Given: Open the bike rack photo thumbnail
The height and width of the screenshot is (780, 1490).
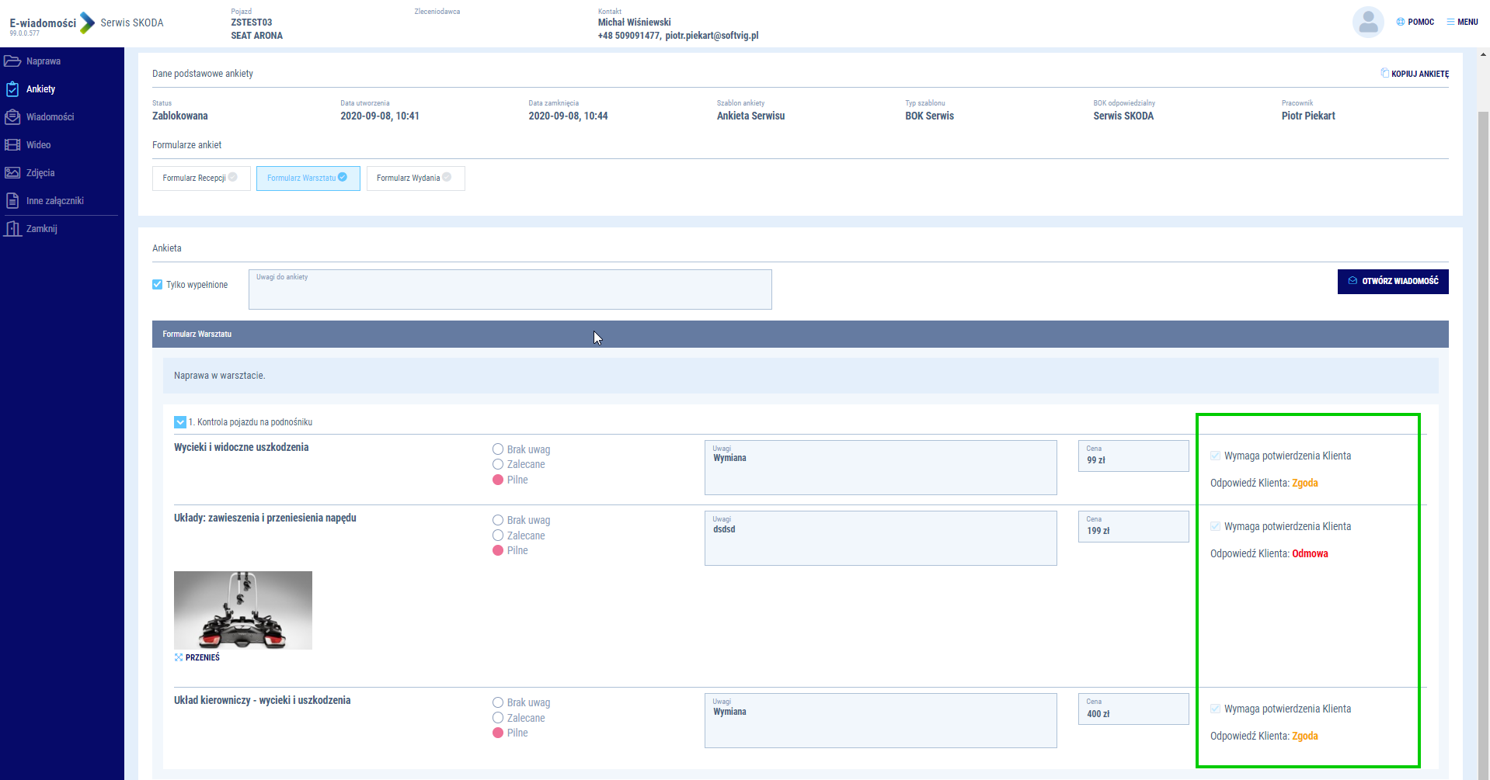Looking at the screenshot, I should [x=243, y=610].
